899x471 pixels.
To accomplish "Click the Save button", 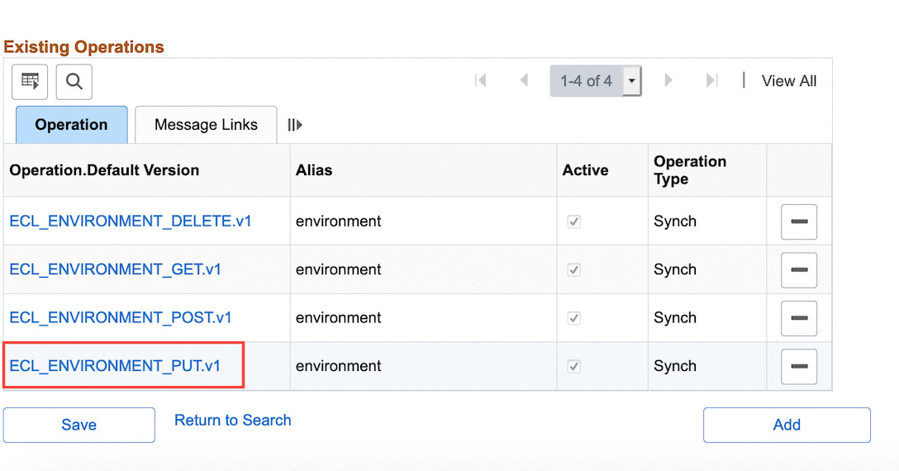I will coord(79,425).
